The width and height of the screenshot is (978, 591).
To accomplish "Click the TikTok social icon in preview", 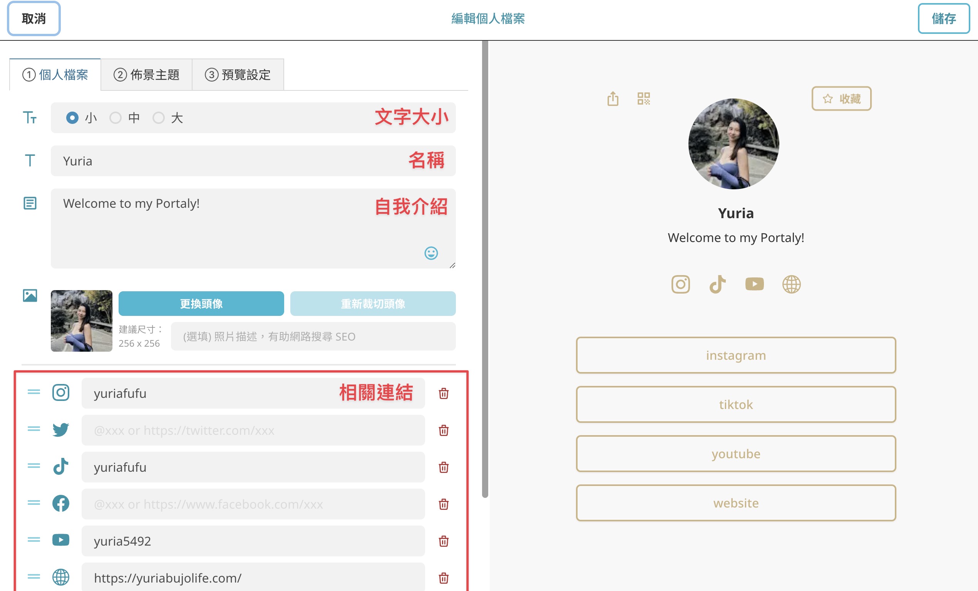I will [x=717, y=284].
